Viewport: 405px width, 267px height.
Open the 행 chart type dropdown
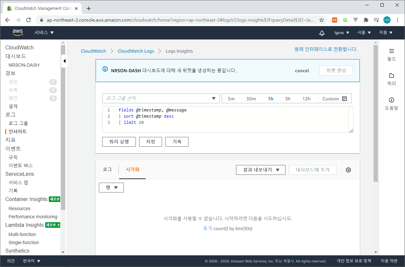point(111,188)
